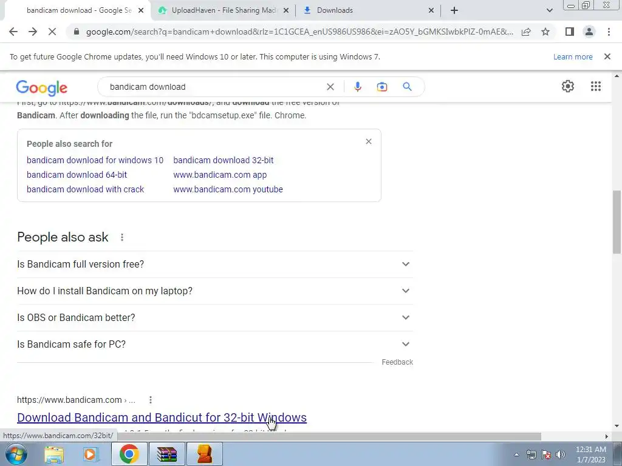Open Windows Explorer from taskbar

coord(54,454)
